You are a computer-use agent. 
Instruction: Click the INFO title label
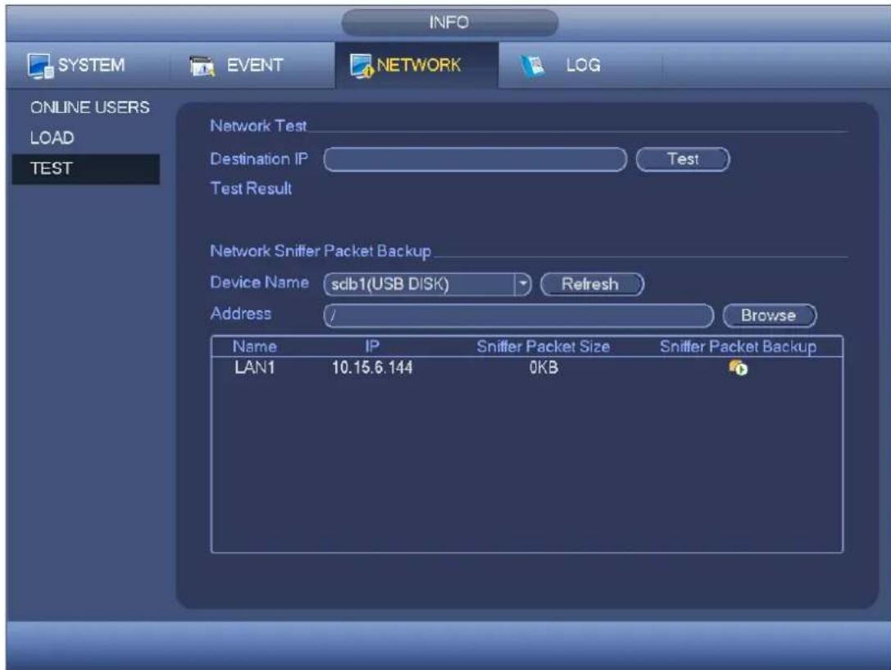point(449,23)
